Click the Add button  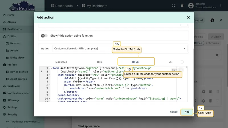click(187, 112)
